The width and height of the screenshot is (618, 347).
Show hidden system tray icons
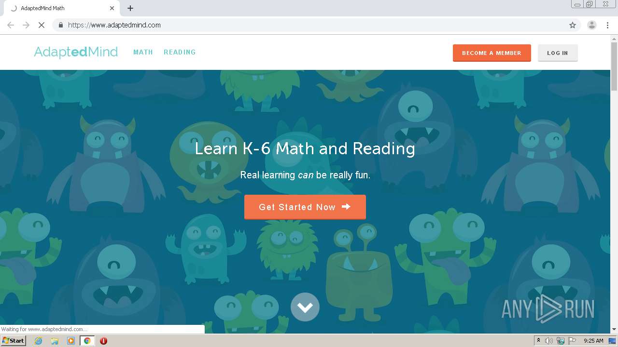pyautogui.click(x=538, y=341)
